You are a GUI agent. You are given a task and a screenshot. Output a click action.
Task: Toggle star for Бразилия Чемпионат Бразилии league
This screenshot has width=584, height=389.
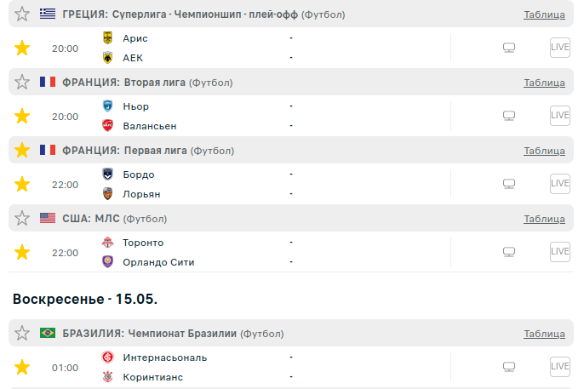pyautogui.click(x=22, y=334)
